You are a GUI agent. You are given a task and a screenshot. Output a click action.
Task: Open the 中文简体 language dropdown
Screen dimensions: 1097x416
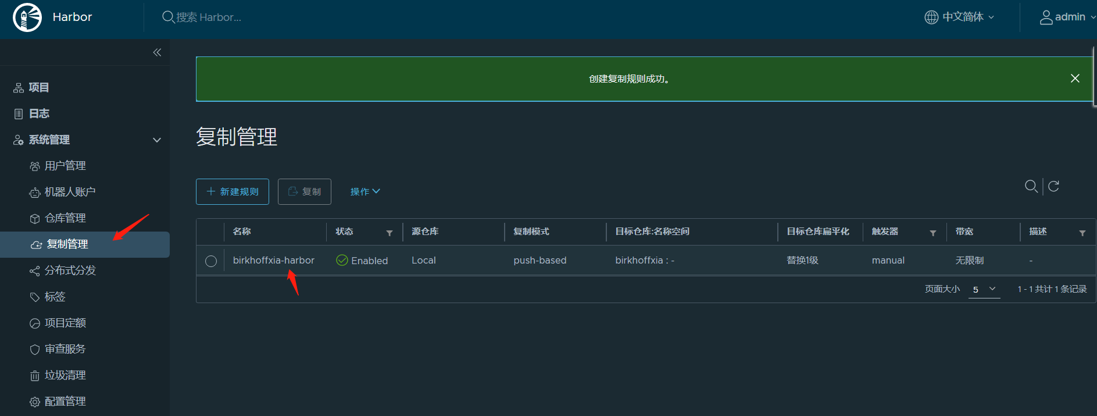[x=968, y=17]
